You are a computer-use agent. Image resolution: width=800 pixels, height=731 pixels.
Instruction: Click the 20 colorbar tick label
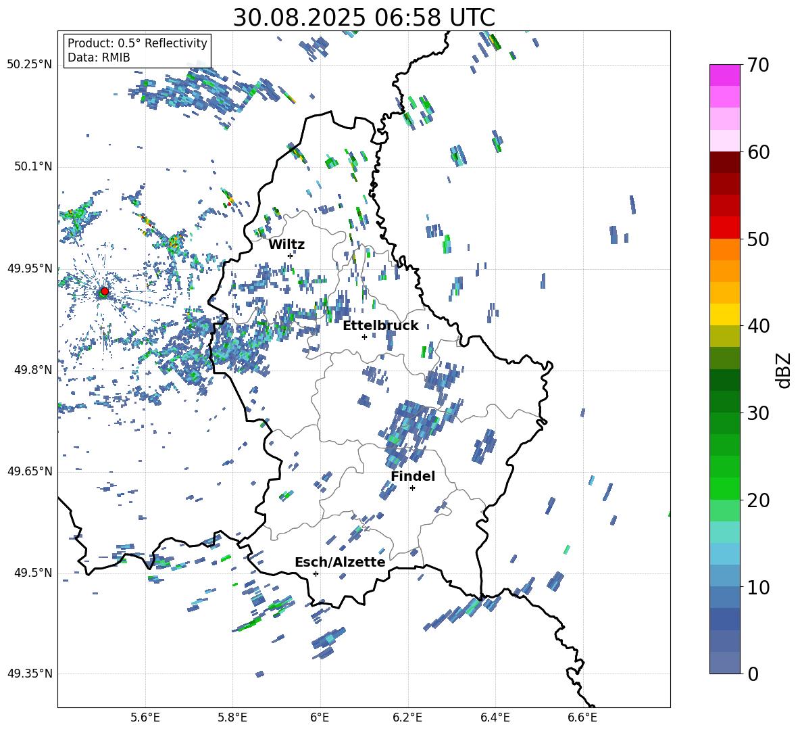758,500
